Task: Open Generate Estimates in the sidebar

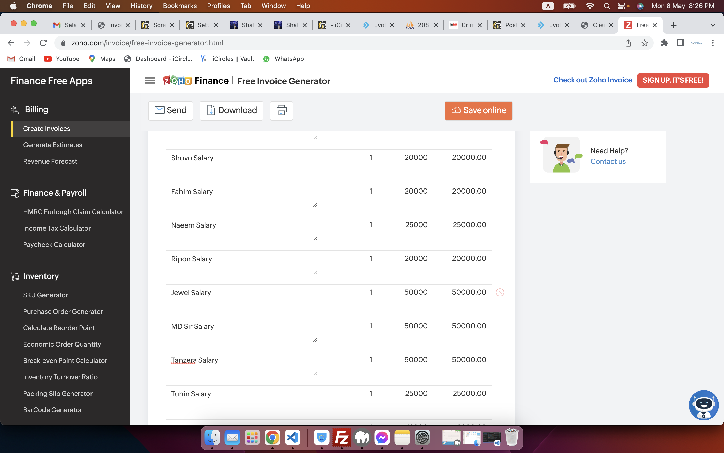Action: click(52, 145)
